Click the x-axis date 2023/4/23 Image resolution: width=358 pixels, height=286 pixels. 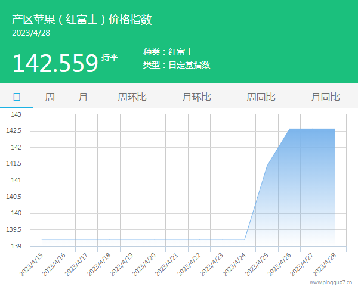point(212,265)
